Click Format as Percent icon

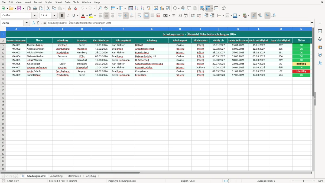click(x=174, y=16)
